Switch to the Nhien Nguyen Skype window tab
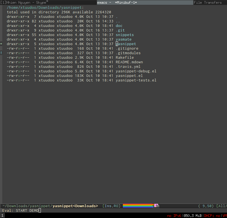 pos(24,2)
